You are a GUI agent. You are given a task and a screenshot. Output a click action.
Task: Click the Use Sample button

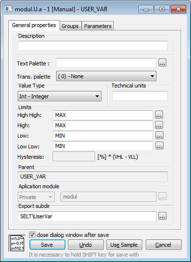[x=124, y=245]
